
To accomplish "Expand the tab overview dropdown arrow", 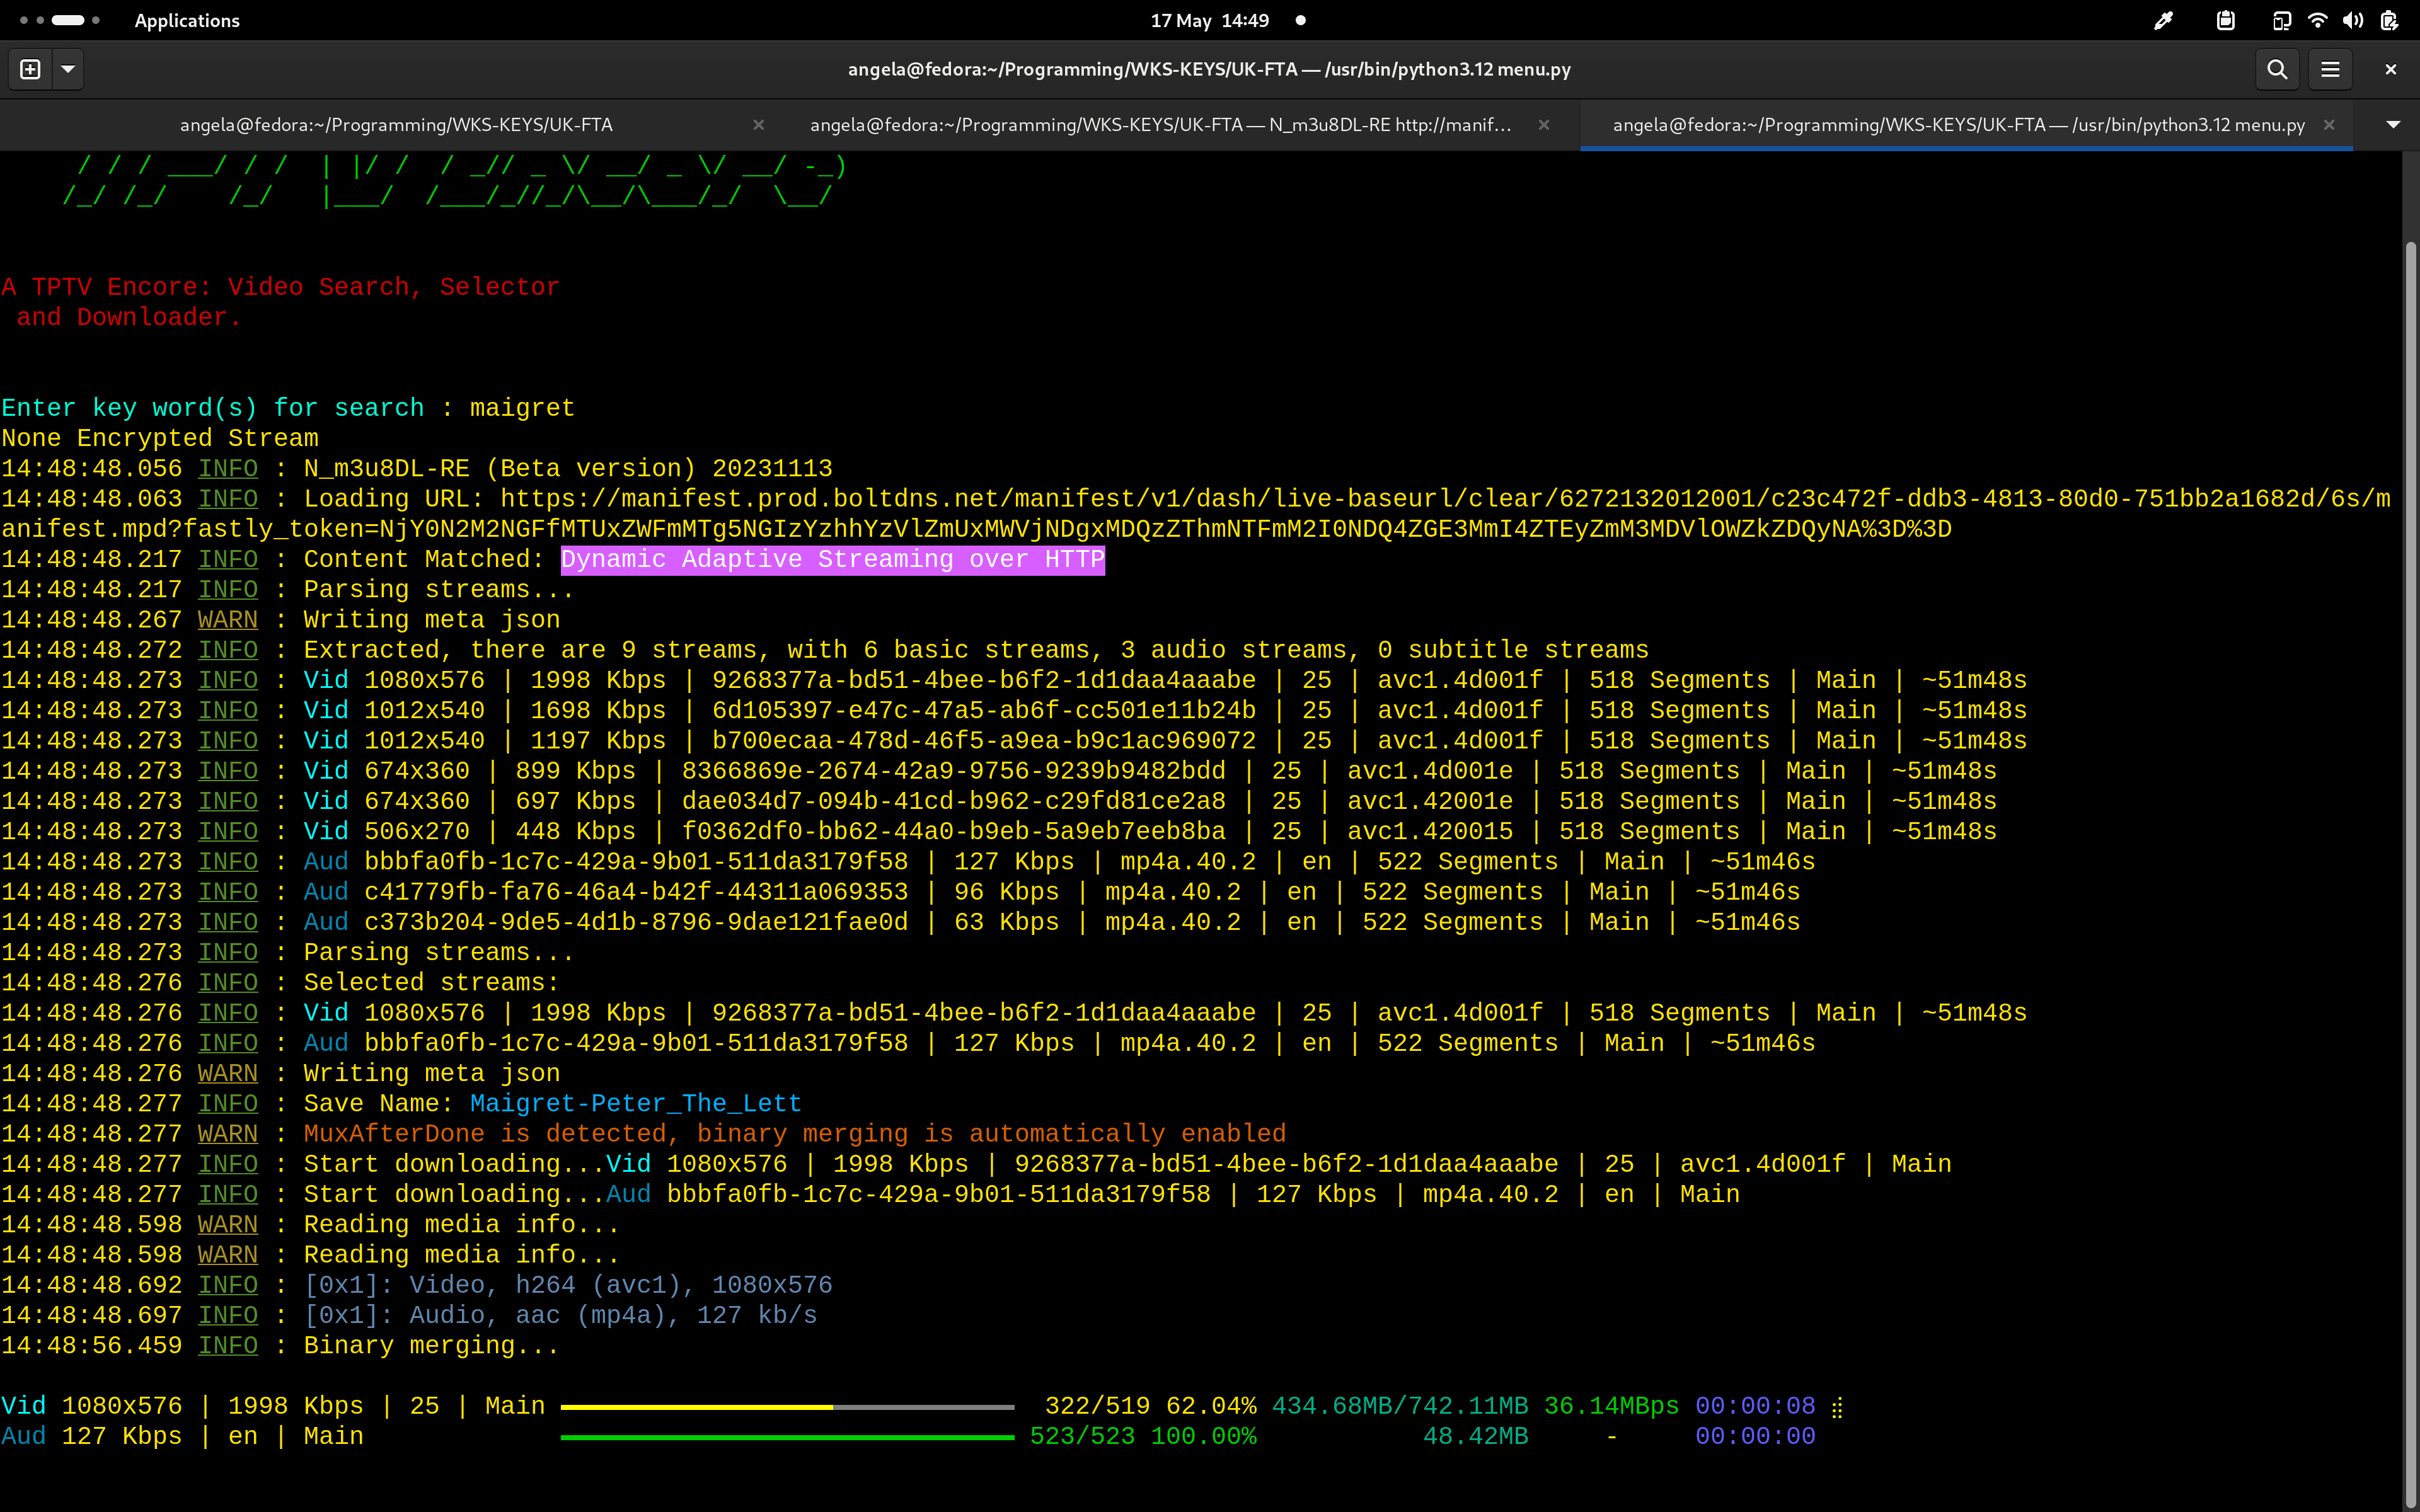I will pos(2393,125).
